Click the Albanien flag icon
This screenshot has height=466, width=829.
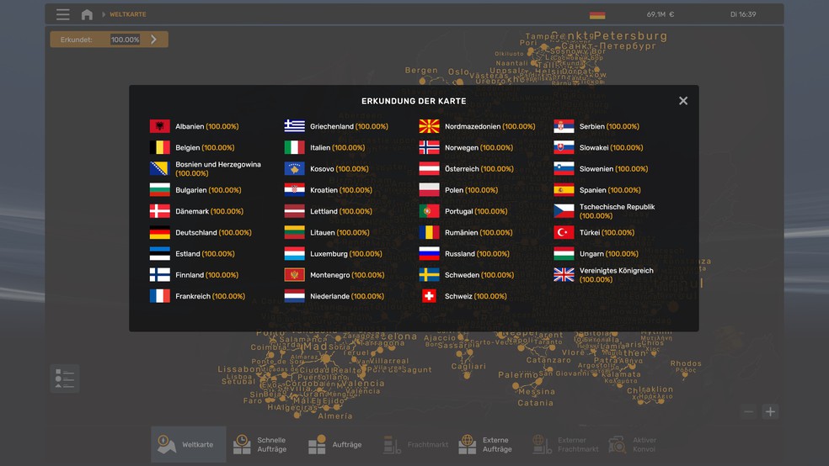click(x=160, y=126)
